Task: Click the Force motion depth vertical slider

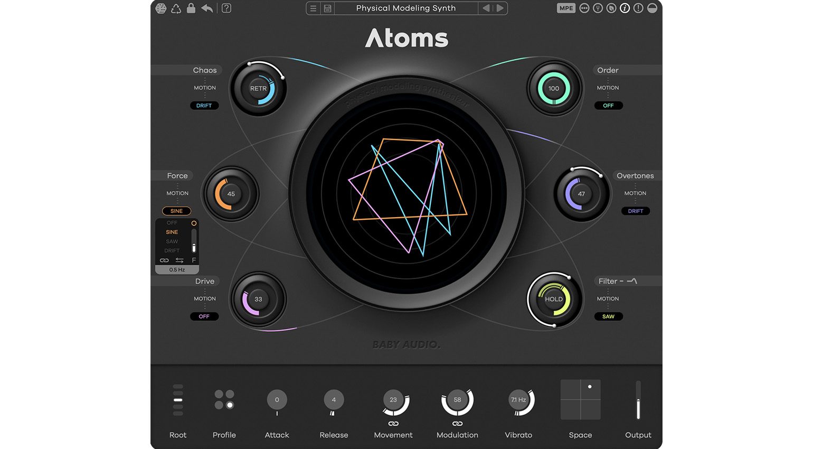Action: [194, 241]
